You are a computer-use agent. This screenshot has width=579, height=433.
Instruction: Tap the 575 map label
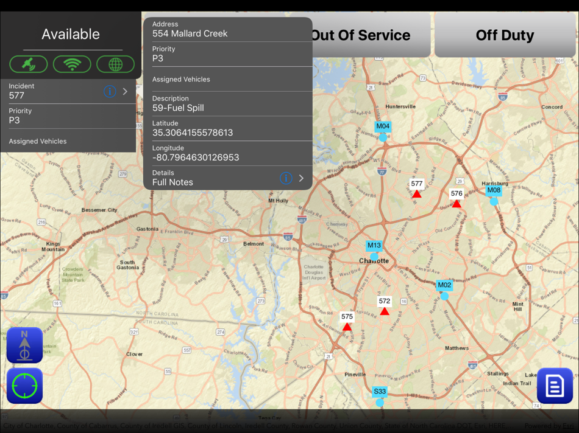pyautogui.click(x=347, y=317)
